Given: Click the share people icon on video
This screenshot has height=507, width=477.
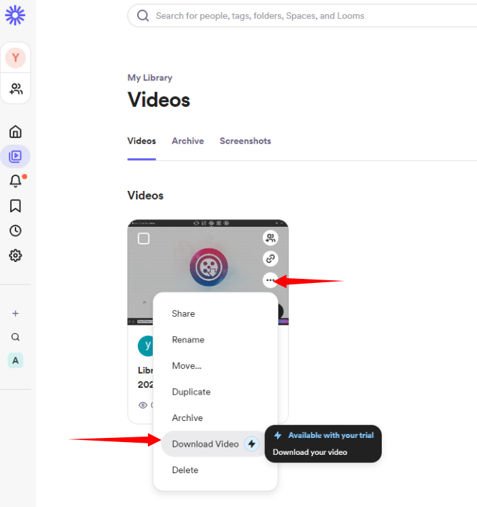Looking at the screenshot, I should 270,238.
